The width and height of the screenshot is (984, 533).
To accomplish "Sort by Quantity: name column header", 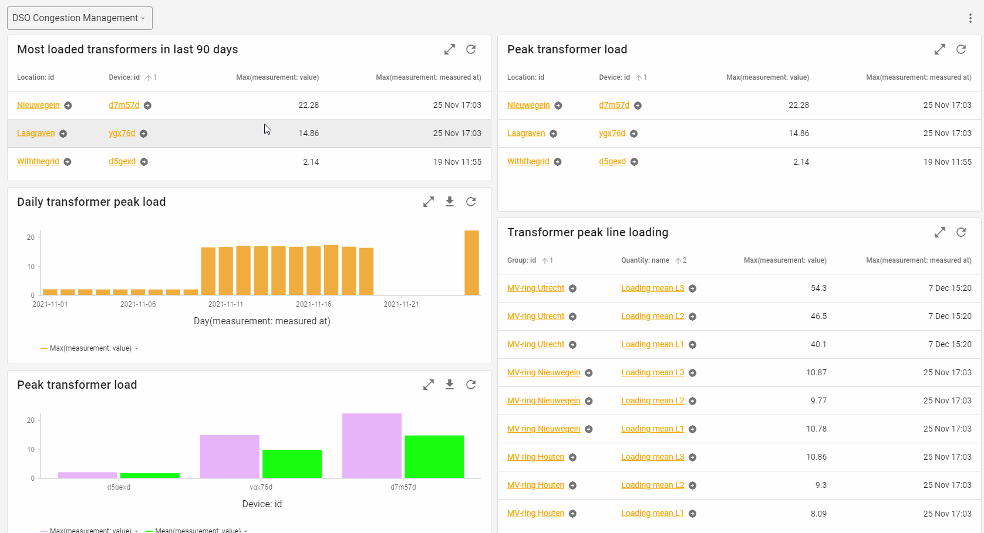I will pos(645,260).
